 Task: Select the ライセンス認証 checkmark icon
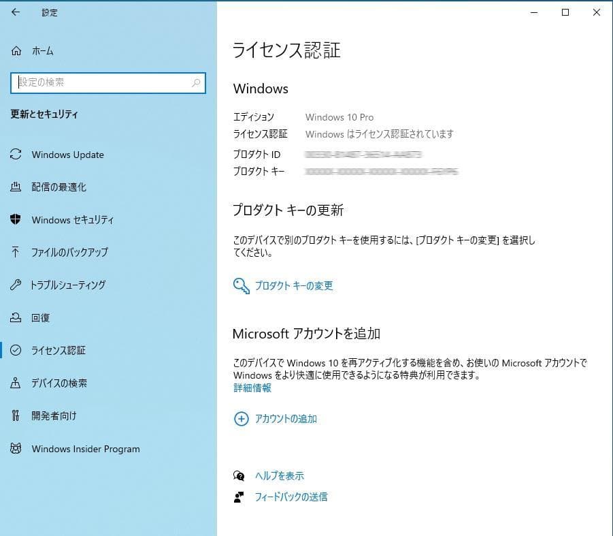point(16,350)
